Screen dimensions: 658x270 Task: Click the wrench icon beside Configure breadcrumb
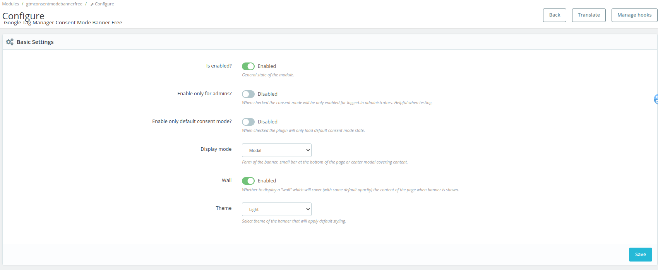pos(92,4)
